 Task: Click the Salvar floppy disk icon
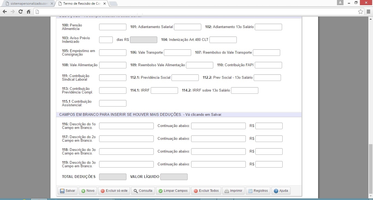(x=62, y=191)
